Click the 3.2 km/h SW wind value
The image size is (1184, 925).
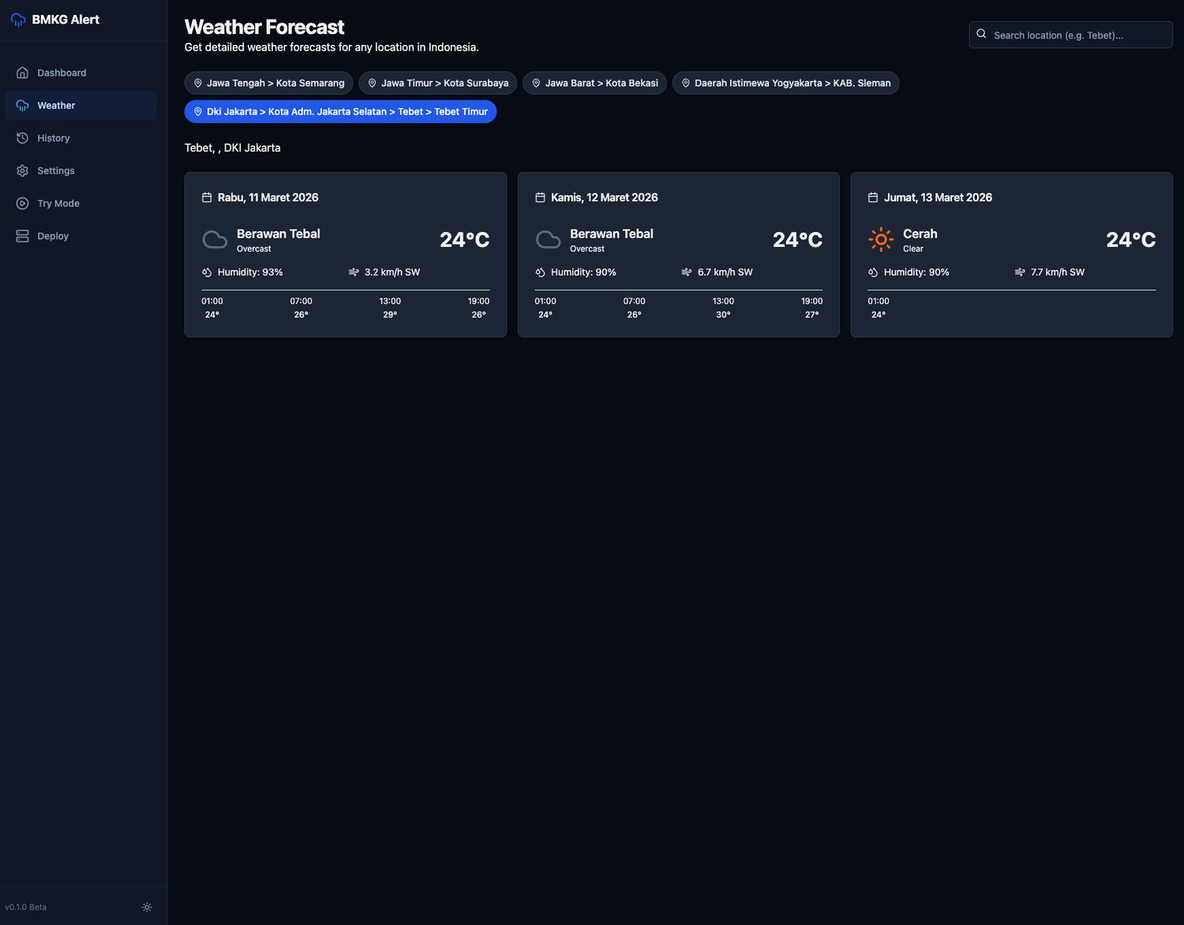(x=392, y=272)
